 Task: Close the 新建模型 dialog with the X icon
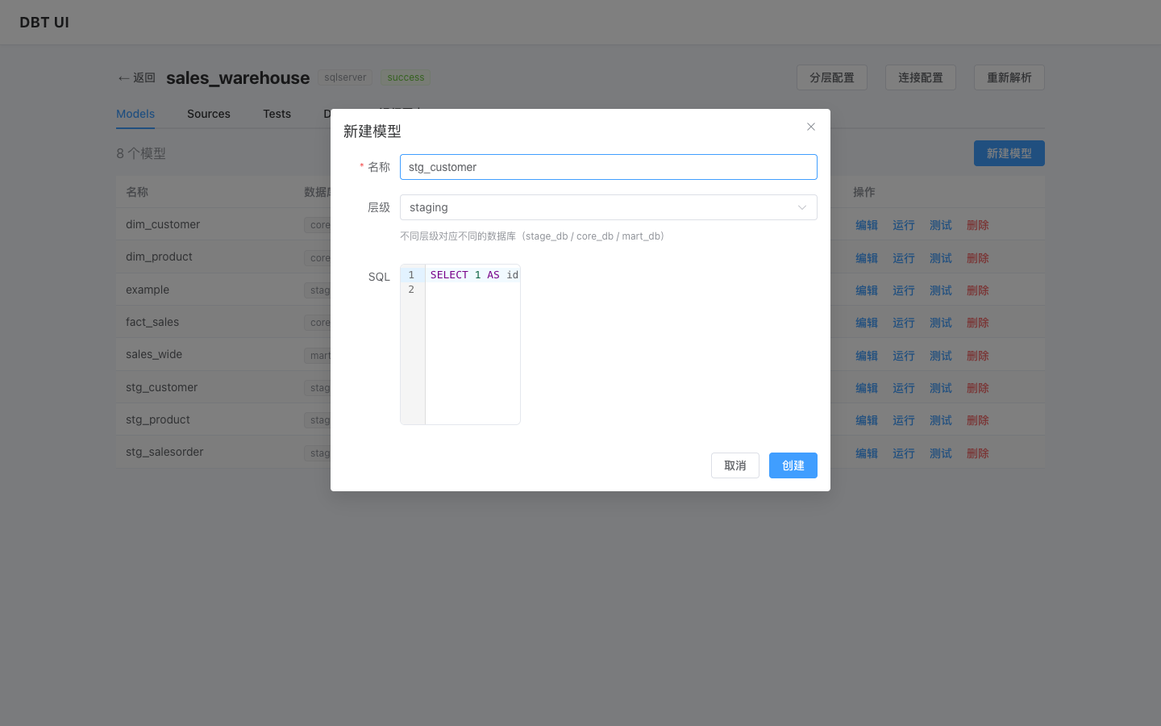(811, 127)
